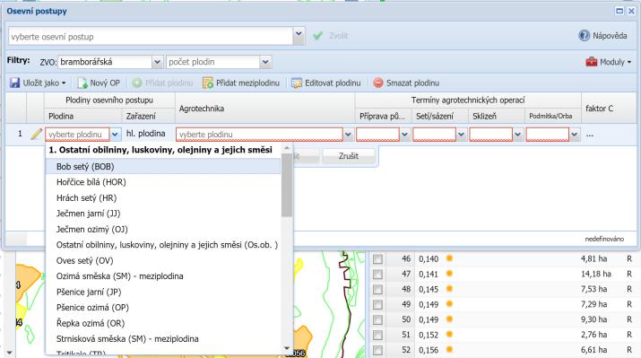Toggle the Plodina combo arrow in row 1
The image size is (641, 358).
(116, 135)
